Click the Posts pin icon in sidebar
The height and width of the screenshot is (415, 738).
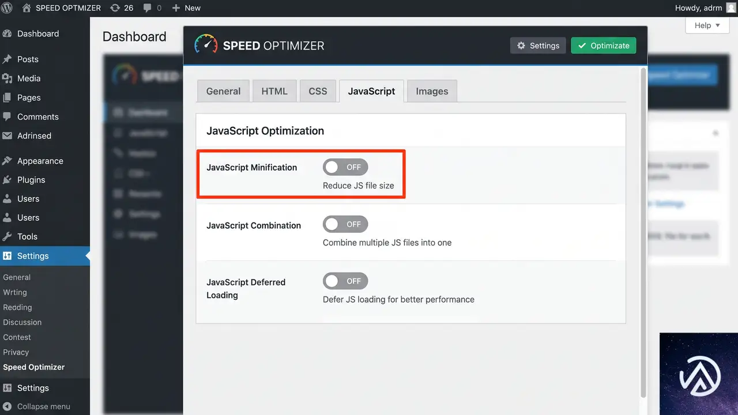tap(7, 59)
